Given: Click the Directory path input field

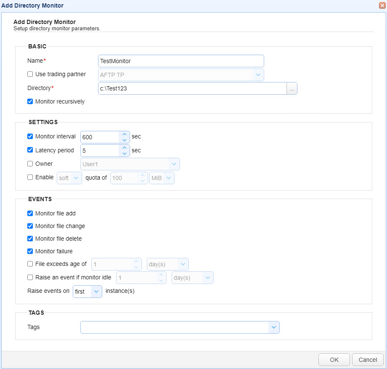Looking at the screenshot, I should (x=192, y=88).
